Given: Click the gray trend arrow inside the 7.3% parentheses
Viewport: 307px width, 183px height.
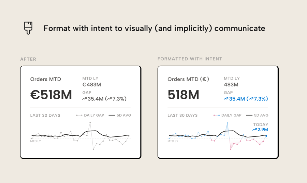Looking at the screenshot, I should pyautogui.click(x=109, y=99).
